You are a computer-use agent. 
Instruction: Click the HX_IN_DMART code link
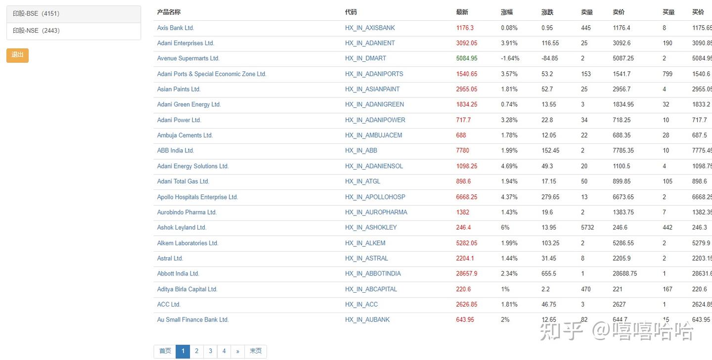(365, 58)
